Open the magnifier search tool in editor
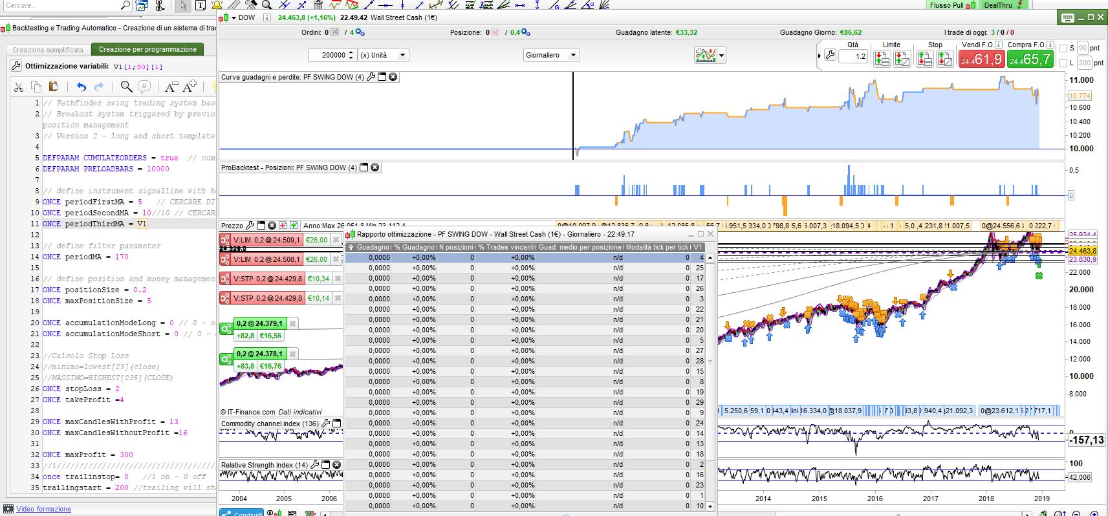Image resolution: width=1108 pixels, height=516 pixels. (127, 87)
